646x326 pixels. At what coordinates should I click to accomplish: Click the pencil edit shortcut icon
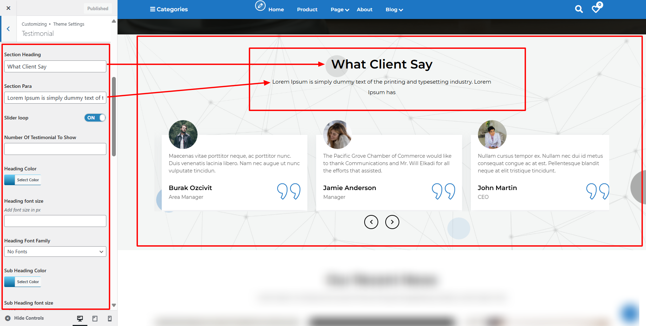[260, 6]
